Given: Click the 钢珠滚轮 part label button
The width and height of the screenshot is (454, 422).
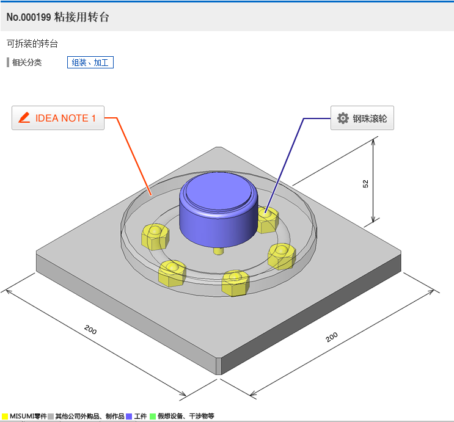Looking at the screenshot, I should pos(362,118).
